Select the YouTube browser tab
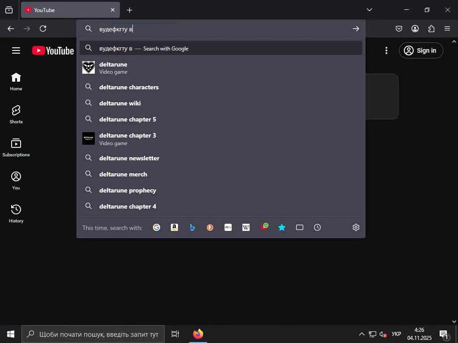Image resolution: width=458 pixels, height=343 pixels. pyautogui.click(x=70, y=10)
